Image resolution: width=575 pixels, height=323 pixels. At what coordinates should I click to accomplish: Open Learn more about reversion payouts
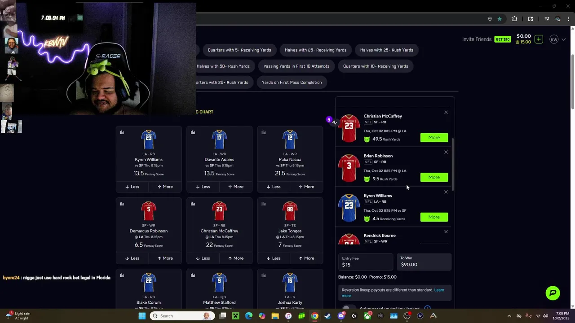pyautogui.click(x=393, y=292)
